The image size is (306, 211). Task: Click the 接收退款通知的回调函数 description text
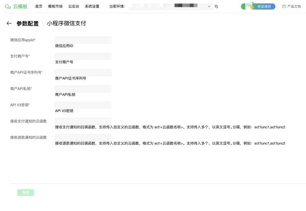coord(170,143)
